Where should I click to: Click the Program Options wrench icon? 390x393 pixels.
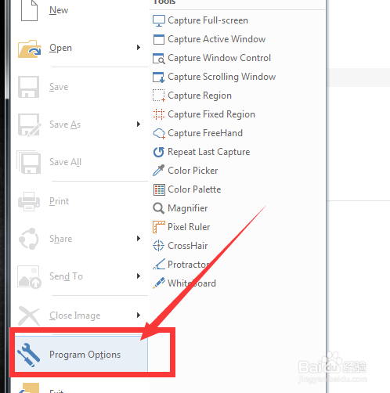coord(29,355)
